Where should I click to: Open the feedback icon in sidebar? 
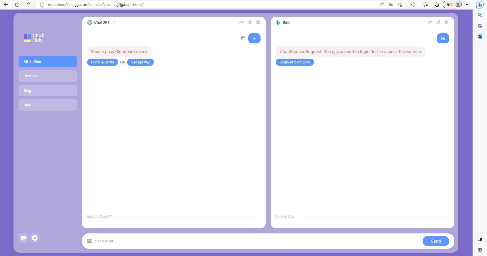coord(23,238)
